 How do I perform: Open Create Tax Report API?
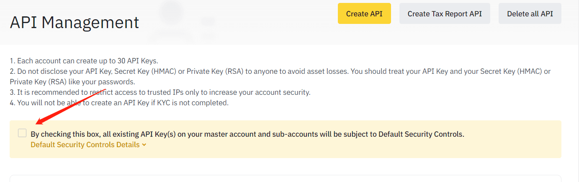(x=445, y=14)
